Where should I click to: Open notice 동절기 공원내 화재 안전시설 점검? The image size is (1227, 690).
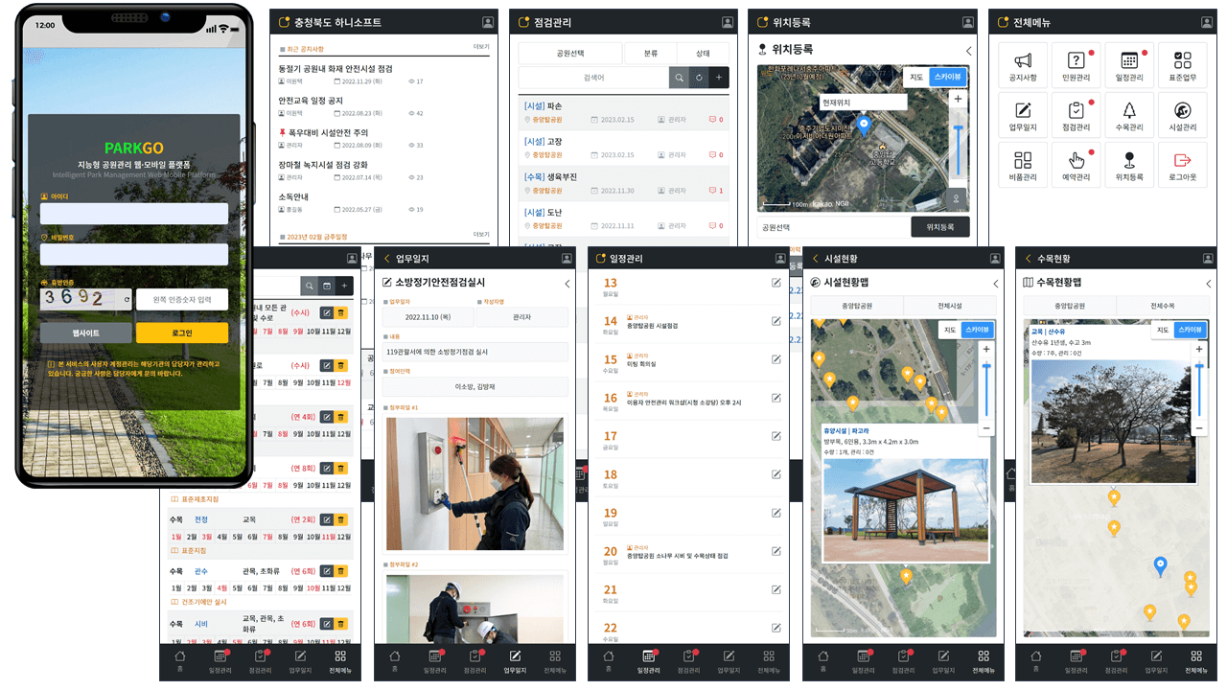[x=336, y=69]
